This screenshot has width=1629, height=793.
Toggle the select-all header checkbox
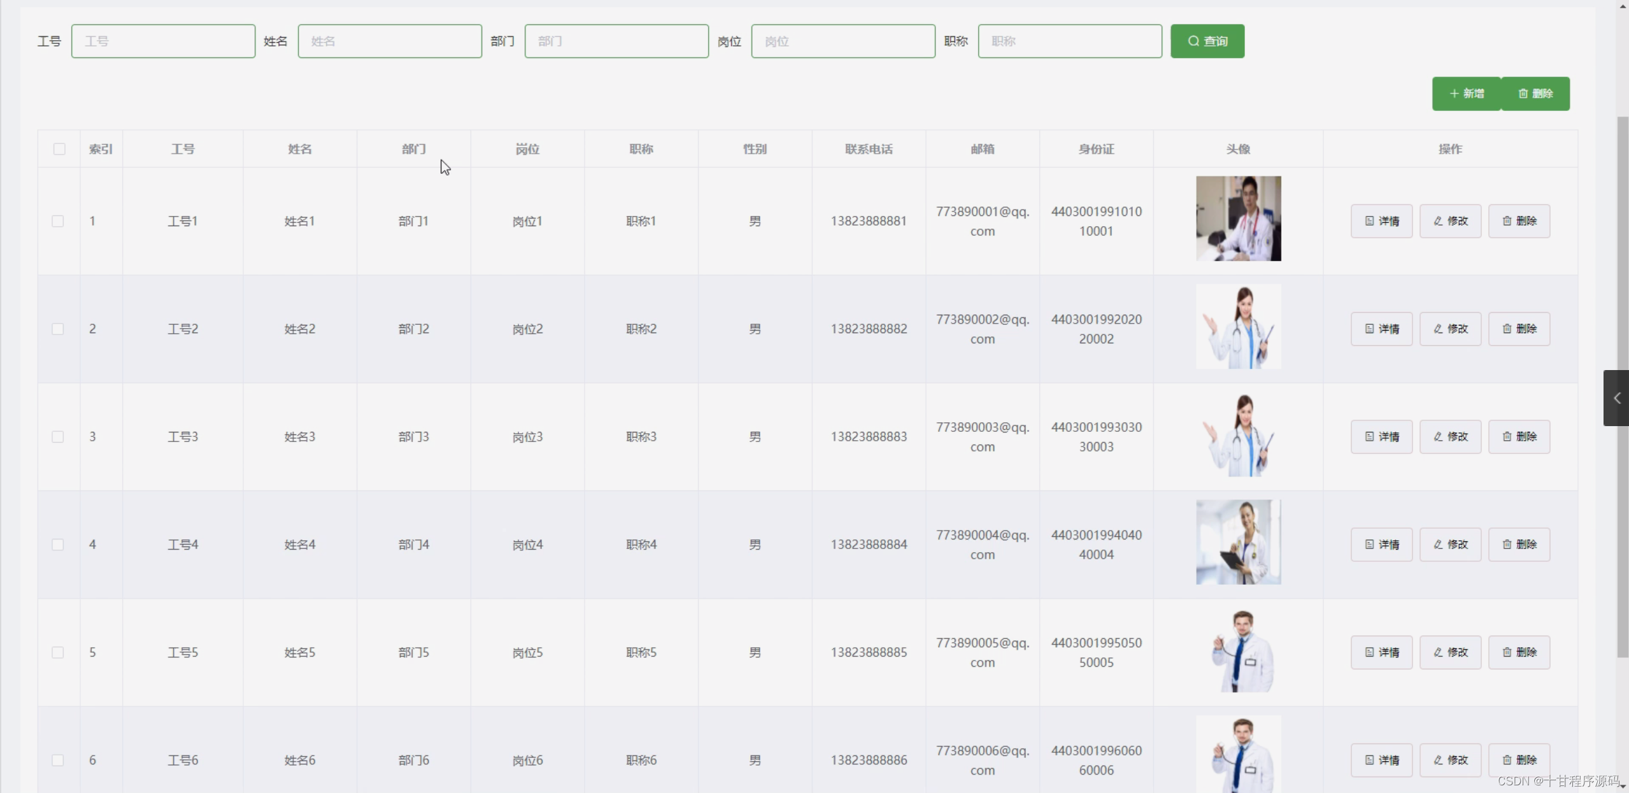click(x=59, y=149)
